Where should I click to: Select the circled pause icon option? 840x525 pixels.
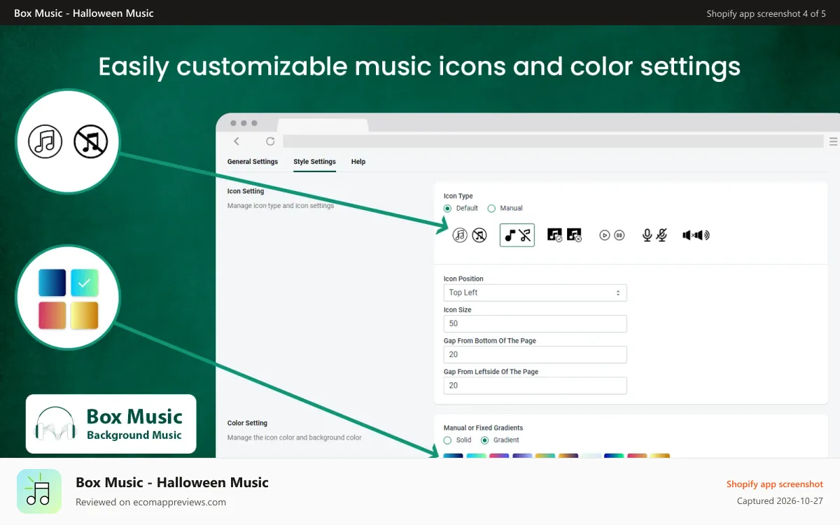(x=619, y=235)
